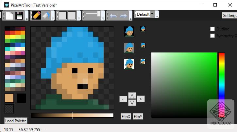Screen dimensions: 237x132
Task: Click the large preview on black background
Action: 129,32
